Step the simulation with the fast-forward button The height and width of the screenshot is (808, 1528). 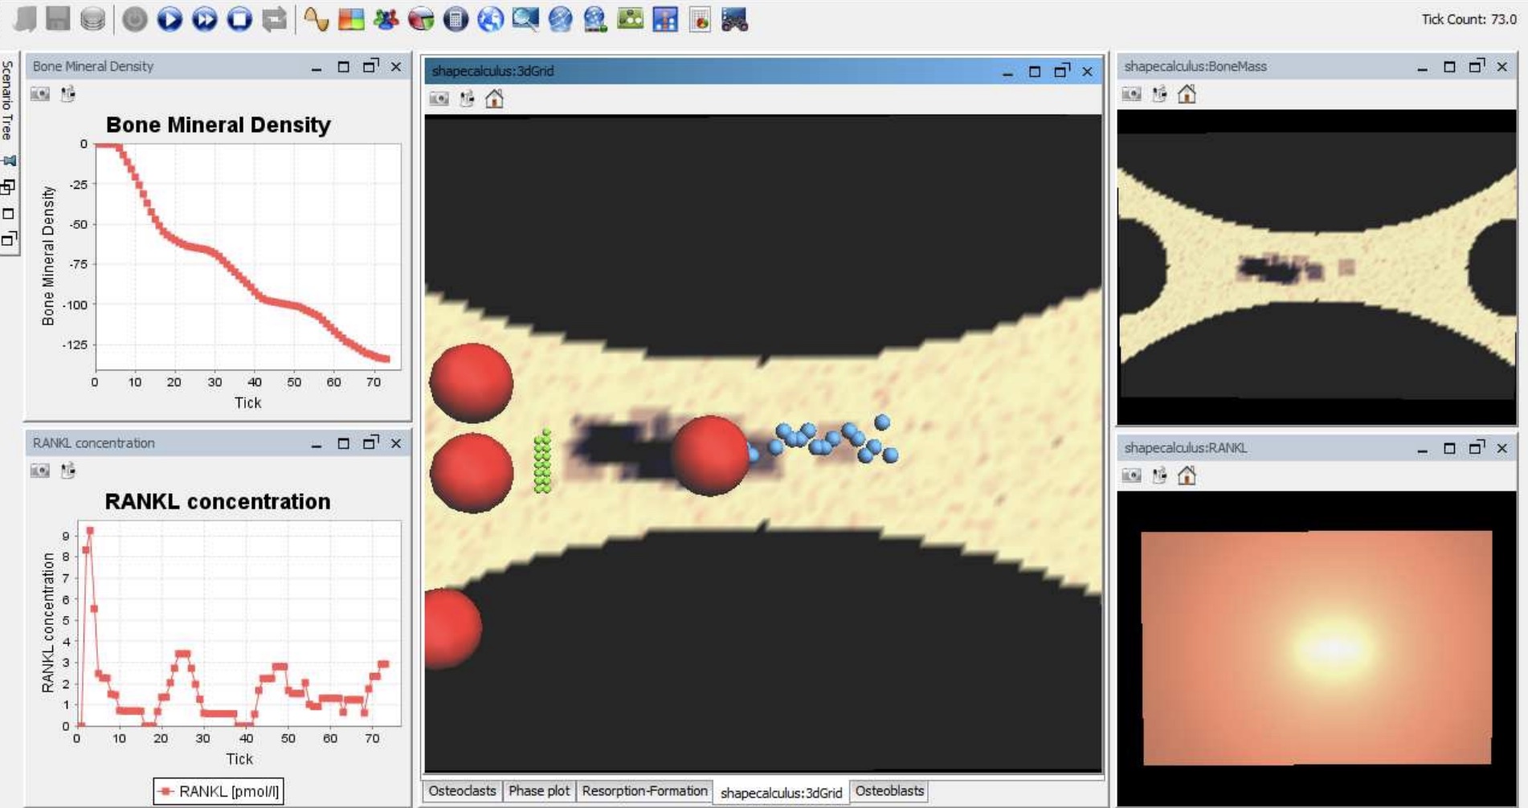pos(205,19)
